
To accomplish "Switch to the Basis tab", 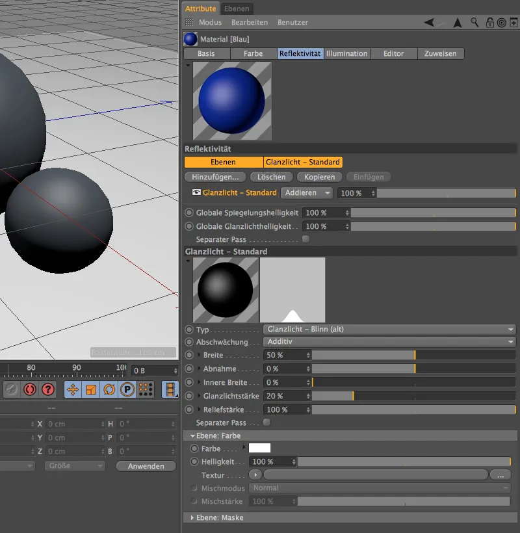I will pos(206,54).
